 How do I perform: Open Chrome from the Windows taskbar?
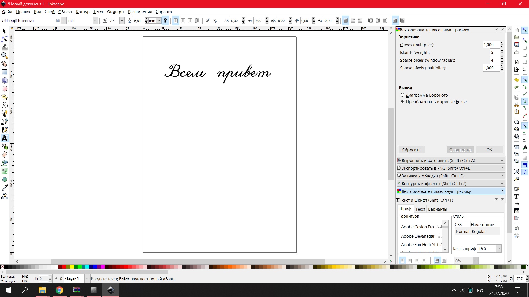[59, 290]
